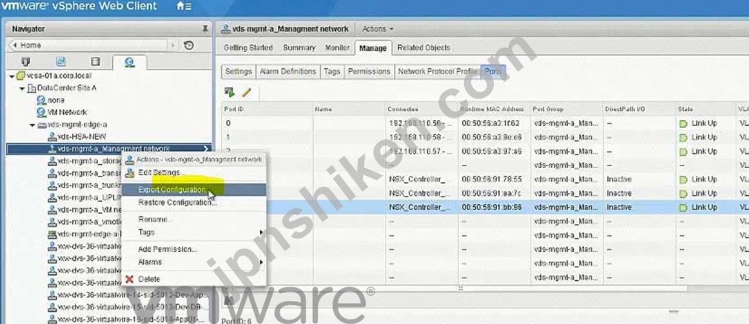Screen dimensions: 749x324
Task: Select the VM Network tree item
Action: click(67, 113)
